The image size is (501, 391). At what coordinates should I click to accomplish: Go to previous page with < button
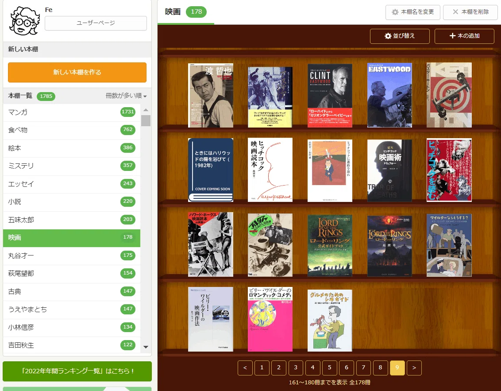pos(245,368)
